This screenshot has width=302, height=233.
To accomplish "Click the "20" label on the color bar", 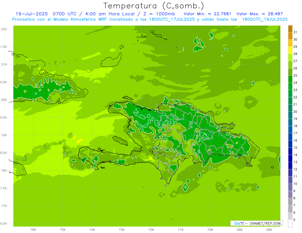I will (x=295, y=111).
